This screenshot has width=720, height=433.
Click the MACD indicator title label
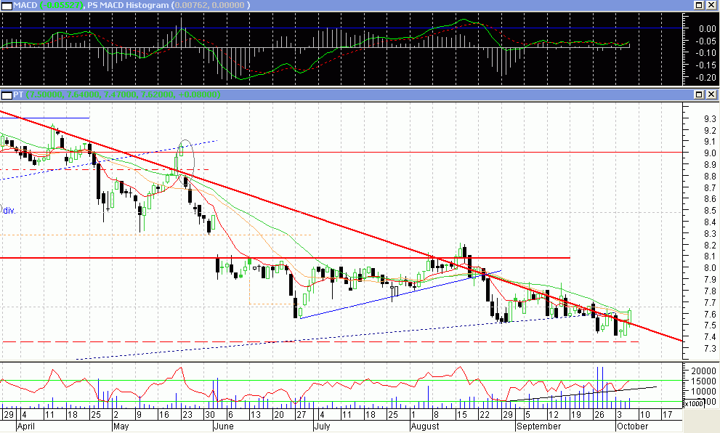[25, 6]
